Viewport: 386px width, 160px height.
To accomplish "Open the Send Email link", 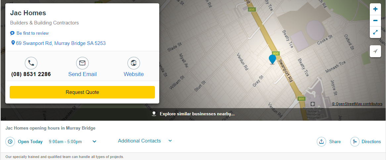I will click(82, 74).
